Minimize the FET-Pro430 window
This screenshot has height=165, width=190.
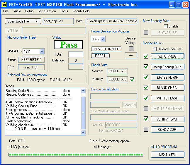tap(172, 5)
